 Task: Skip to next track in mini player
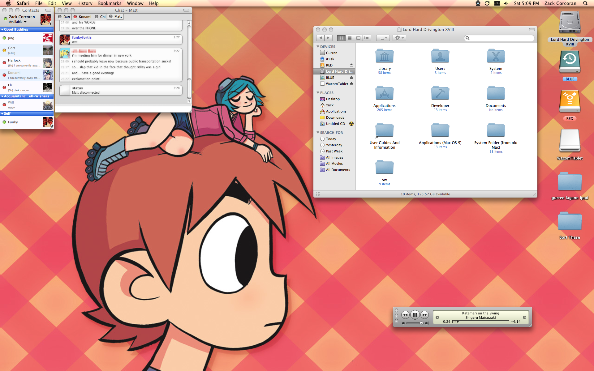click(x=425, y=315)
